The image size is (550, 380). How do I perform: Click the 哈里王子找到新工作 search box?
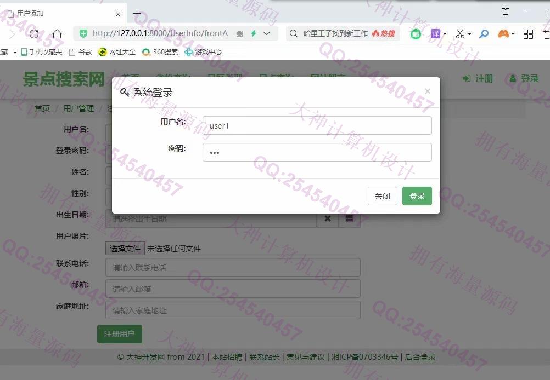(335, 33)
